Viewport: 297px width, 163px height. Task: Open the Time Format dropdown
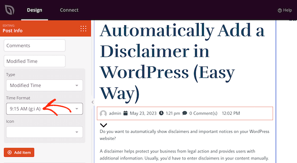pyautogui.click(x=44, y=109)
